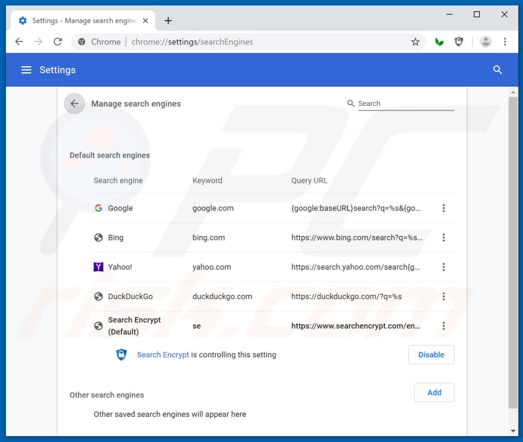
Task: Click the searchencrypt.com query URL text
Action: [x=356, y=326]
